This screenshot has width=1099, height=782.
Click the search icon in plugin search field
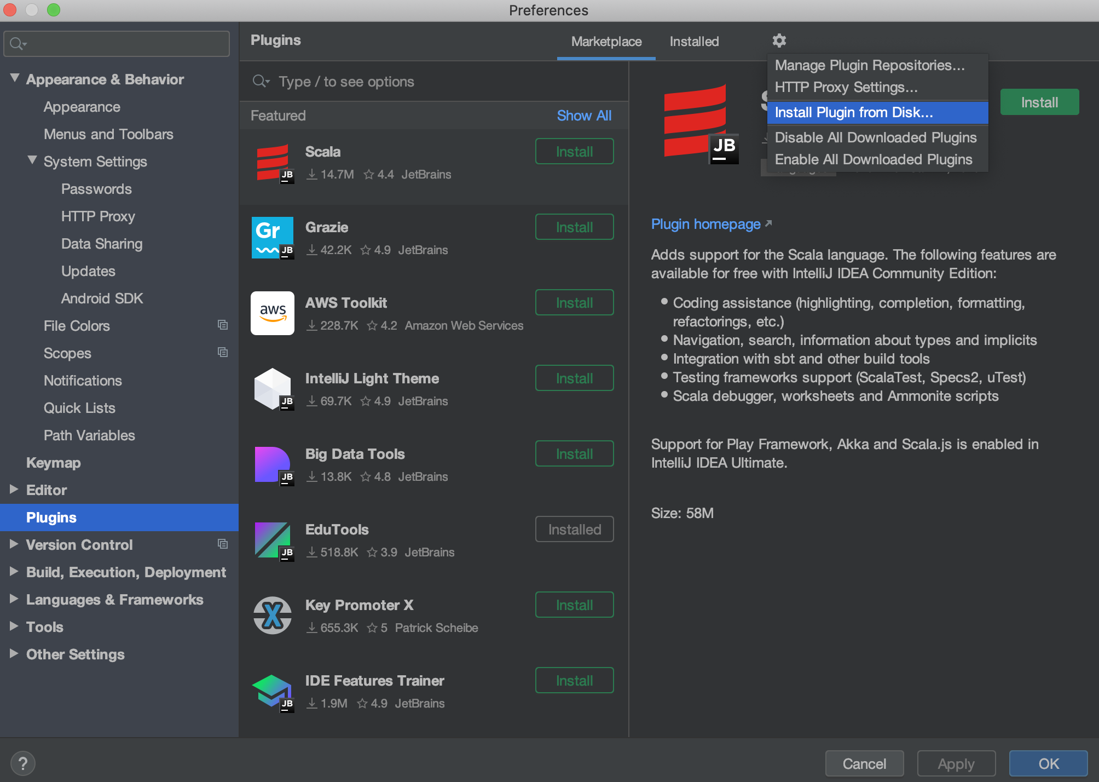261,82
